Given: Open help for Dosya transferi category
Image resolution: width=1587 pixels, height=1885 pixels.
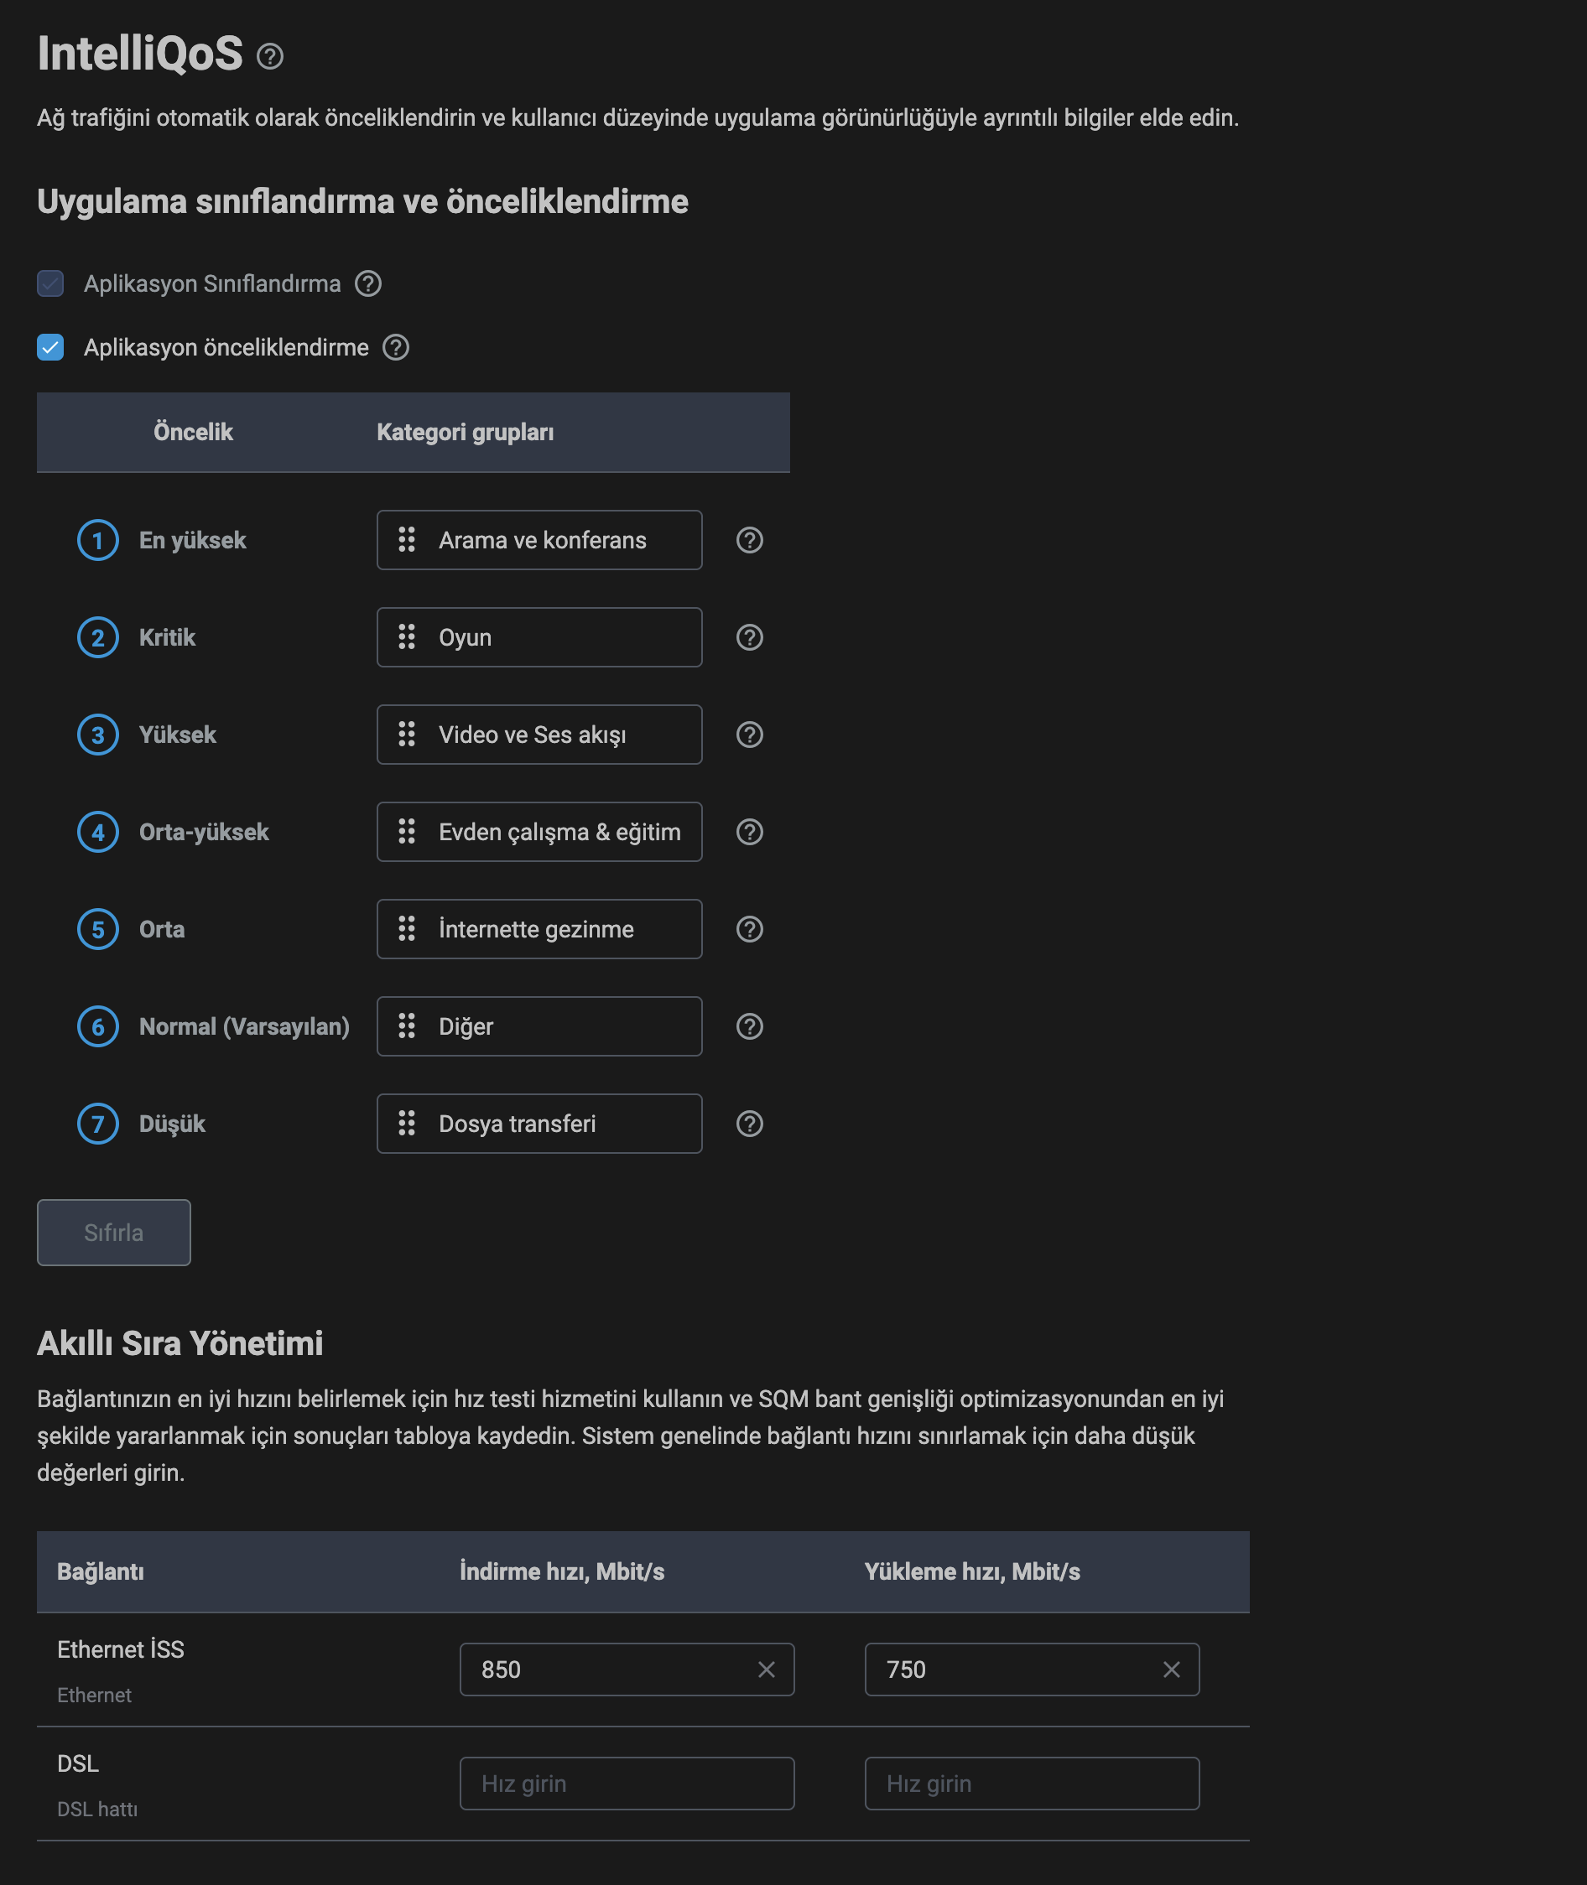Looking at the screenshot, I should coord(749,1123).
